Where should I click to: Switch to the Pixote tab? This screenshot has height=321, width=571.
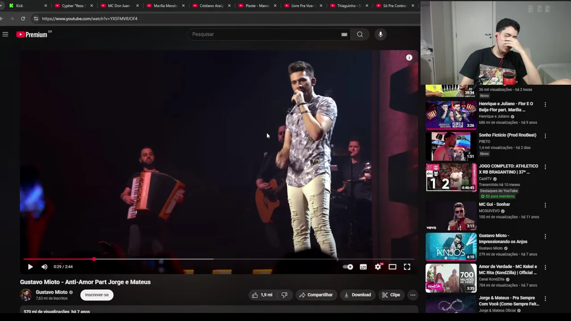click(x=257, y=6)
